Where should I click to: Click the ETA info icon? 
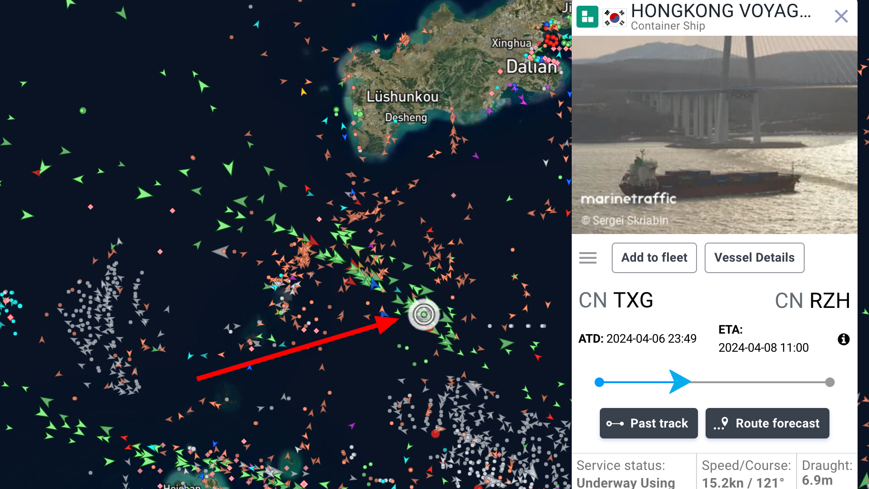coord(843,339)
